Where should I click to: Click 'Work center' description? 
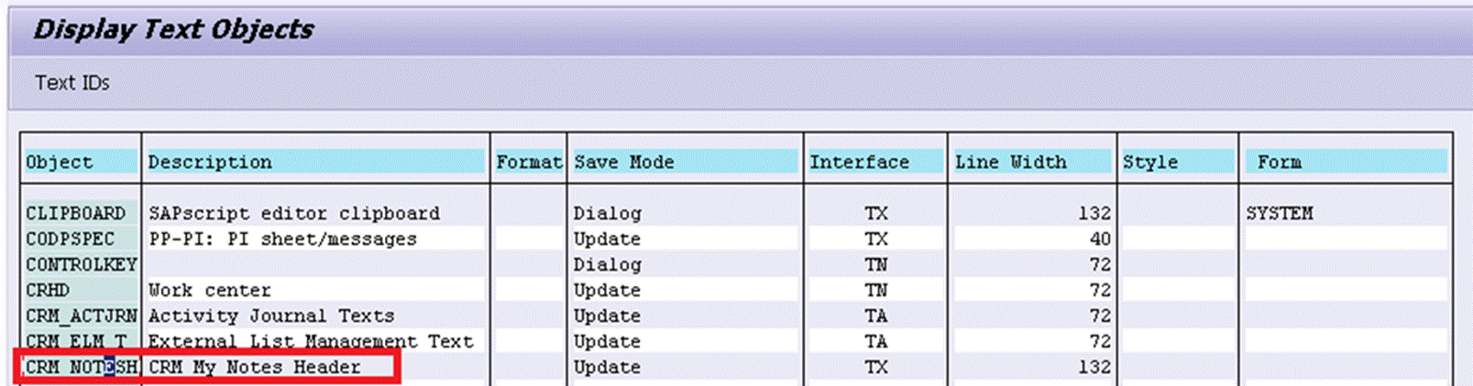(210, 290)
